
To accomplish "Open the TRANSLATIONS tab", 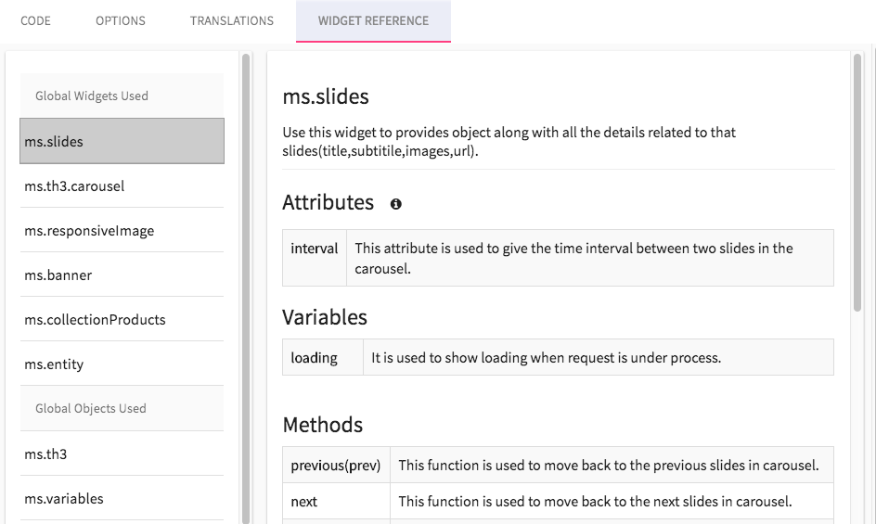I will point(232,20).
